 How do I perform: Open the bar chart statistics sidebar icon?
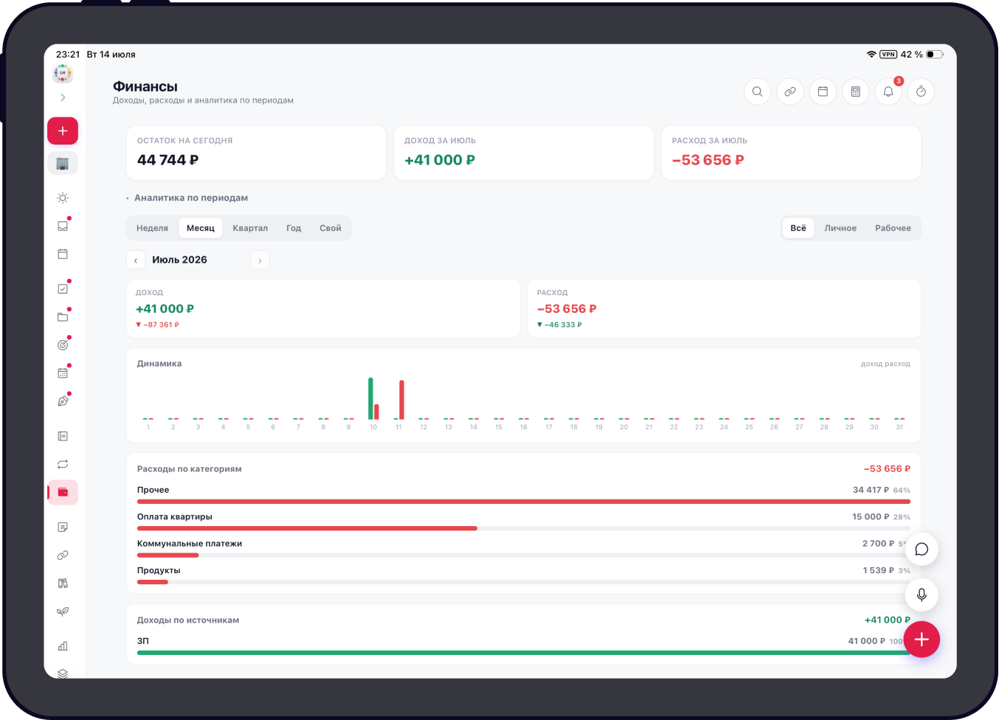(x=63, y=646)
